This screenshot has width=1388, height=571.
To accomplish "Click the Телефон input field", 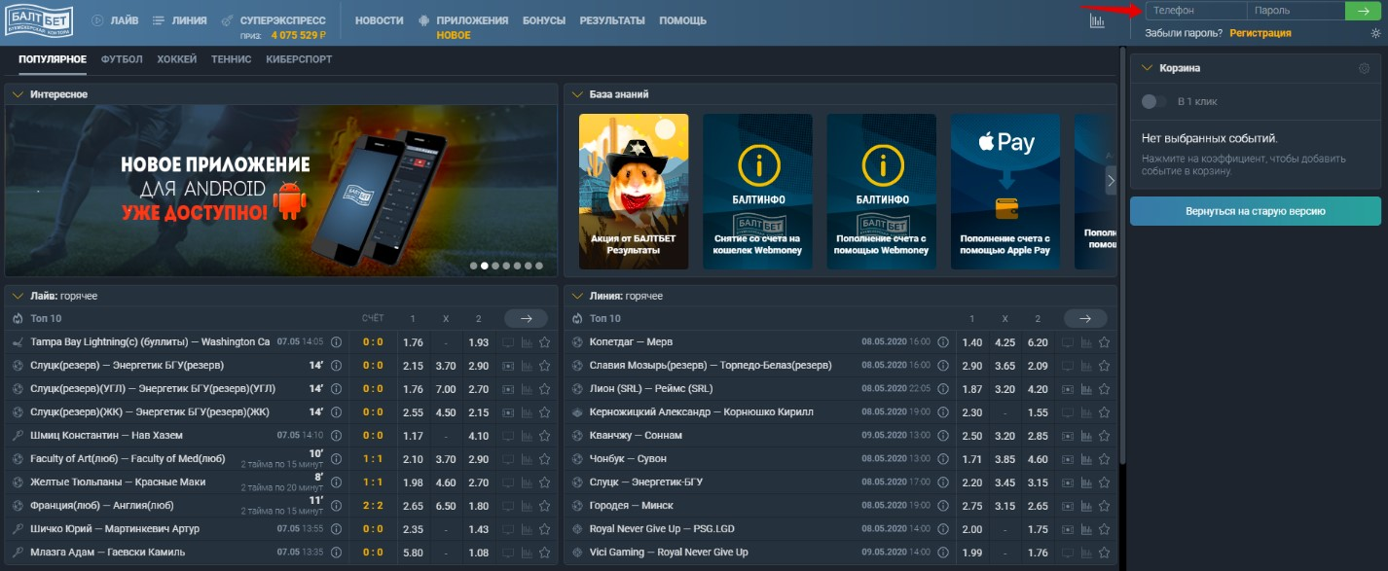I will point(1195,11).
